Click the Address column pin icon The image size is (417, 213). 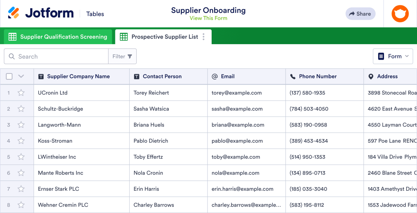[371, 77]
